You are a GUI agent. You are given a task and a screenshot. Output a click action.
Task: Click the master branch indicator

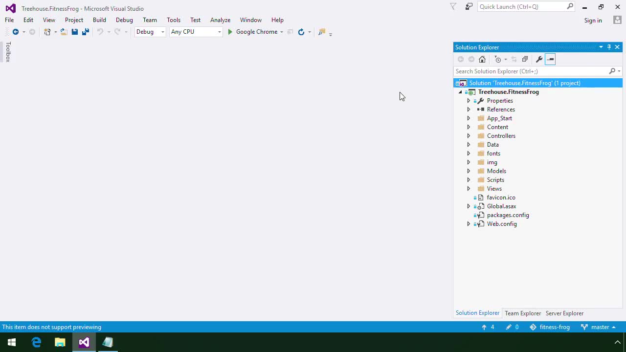(600, 327)
